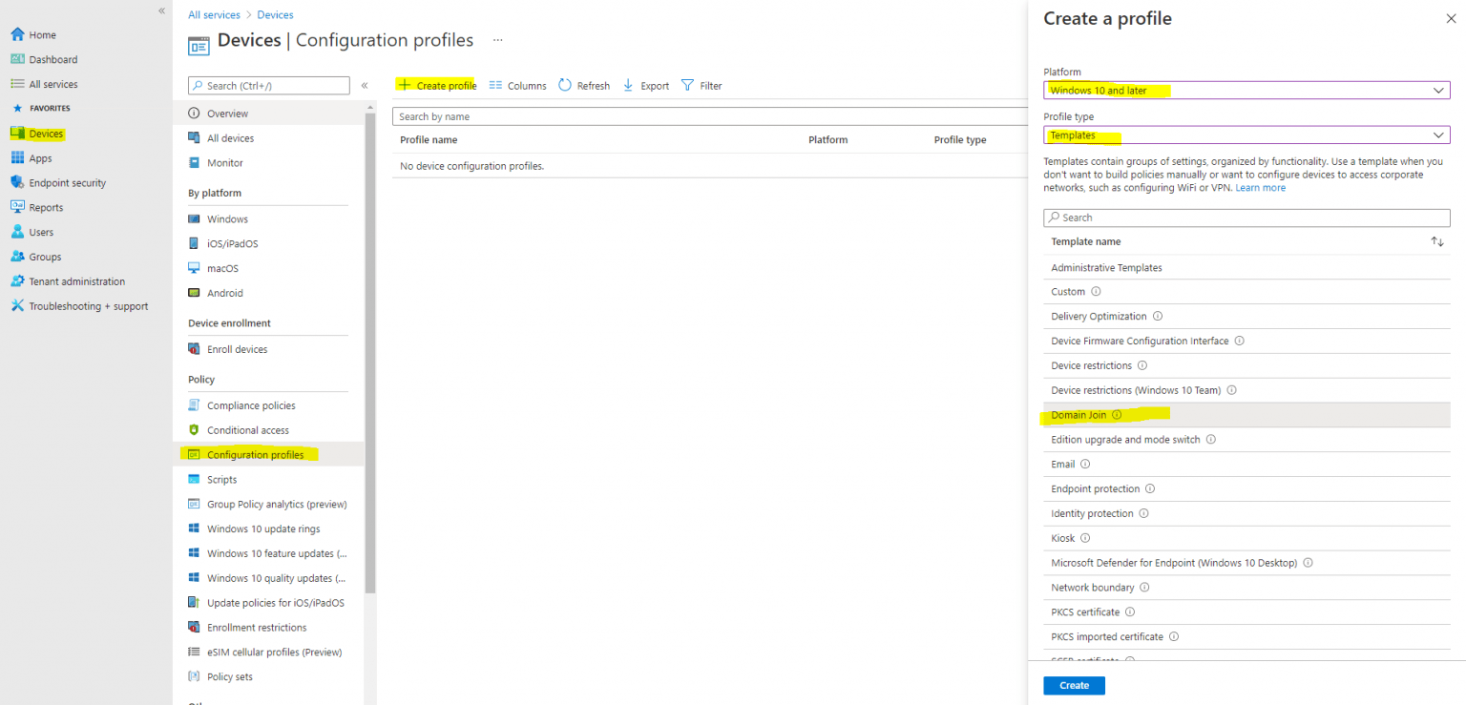
Task: Open the Learn more link about templates
Action: [x=1260, y=187]
